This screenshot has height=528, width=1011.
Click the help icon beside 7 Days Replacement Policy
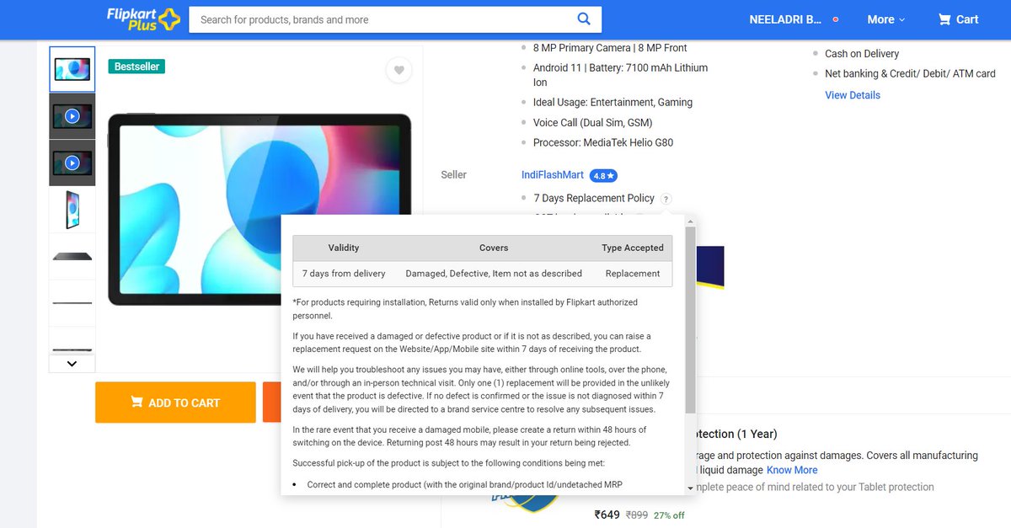(666, 199)
